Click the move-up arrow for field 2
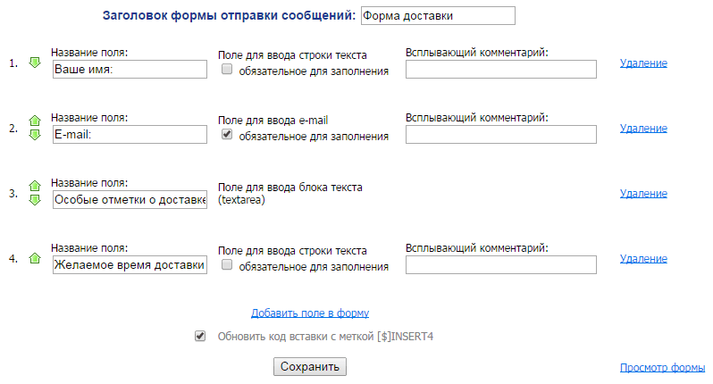713x384 pixels. point(35,121)
